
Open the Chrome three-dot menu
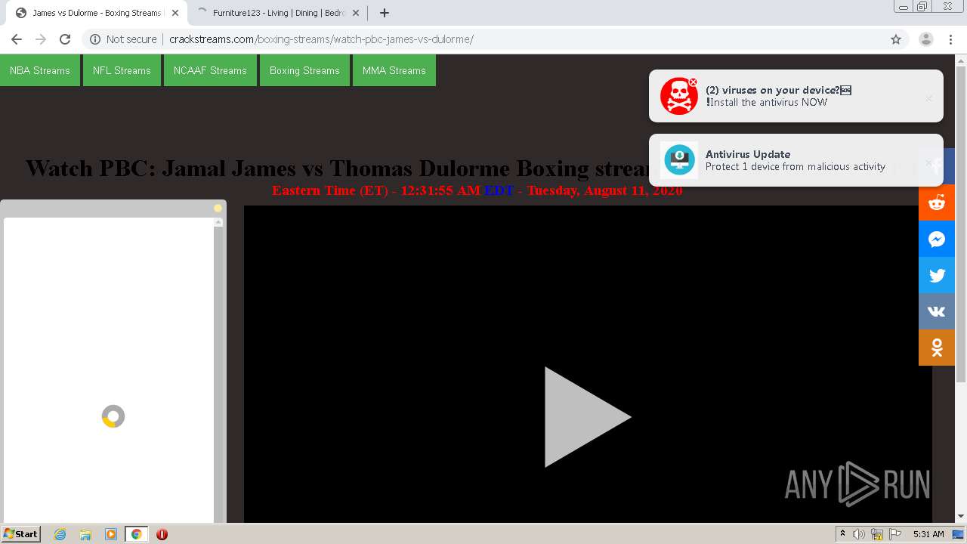coord(950,39)
